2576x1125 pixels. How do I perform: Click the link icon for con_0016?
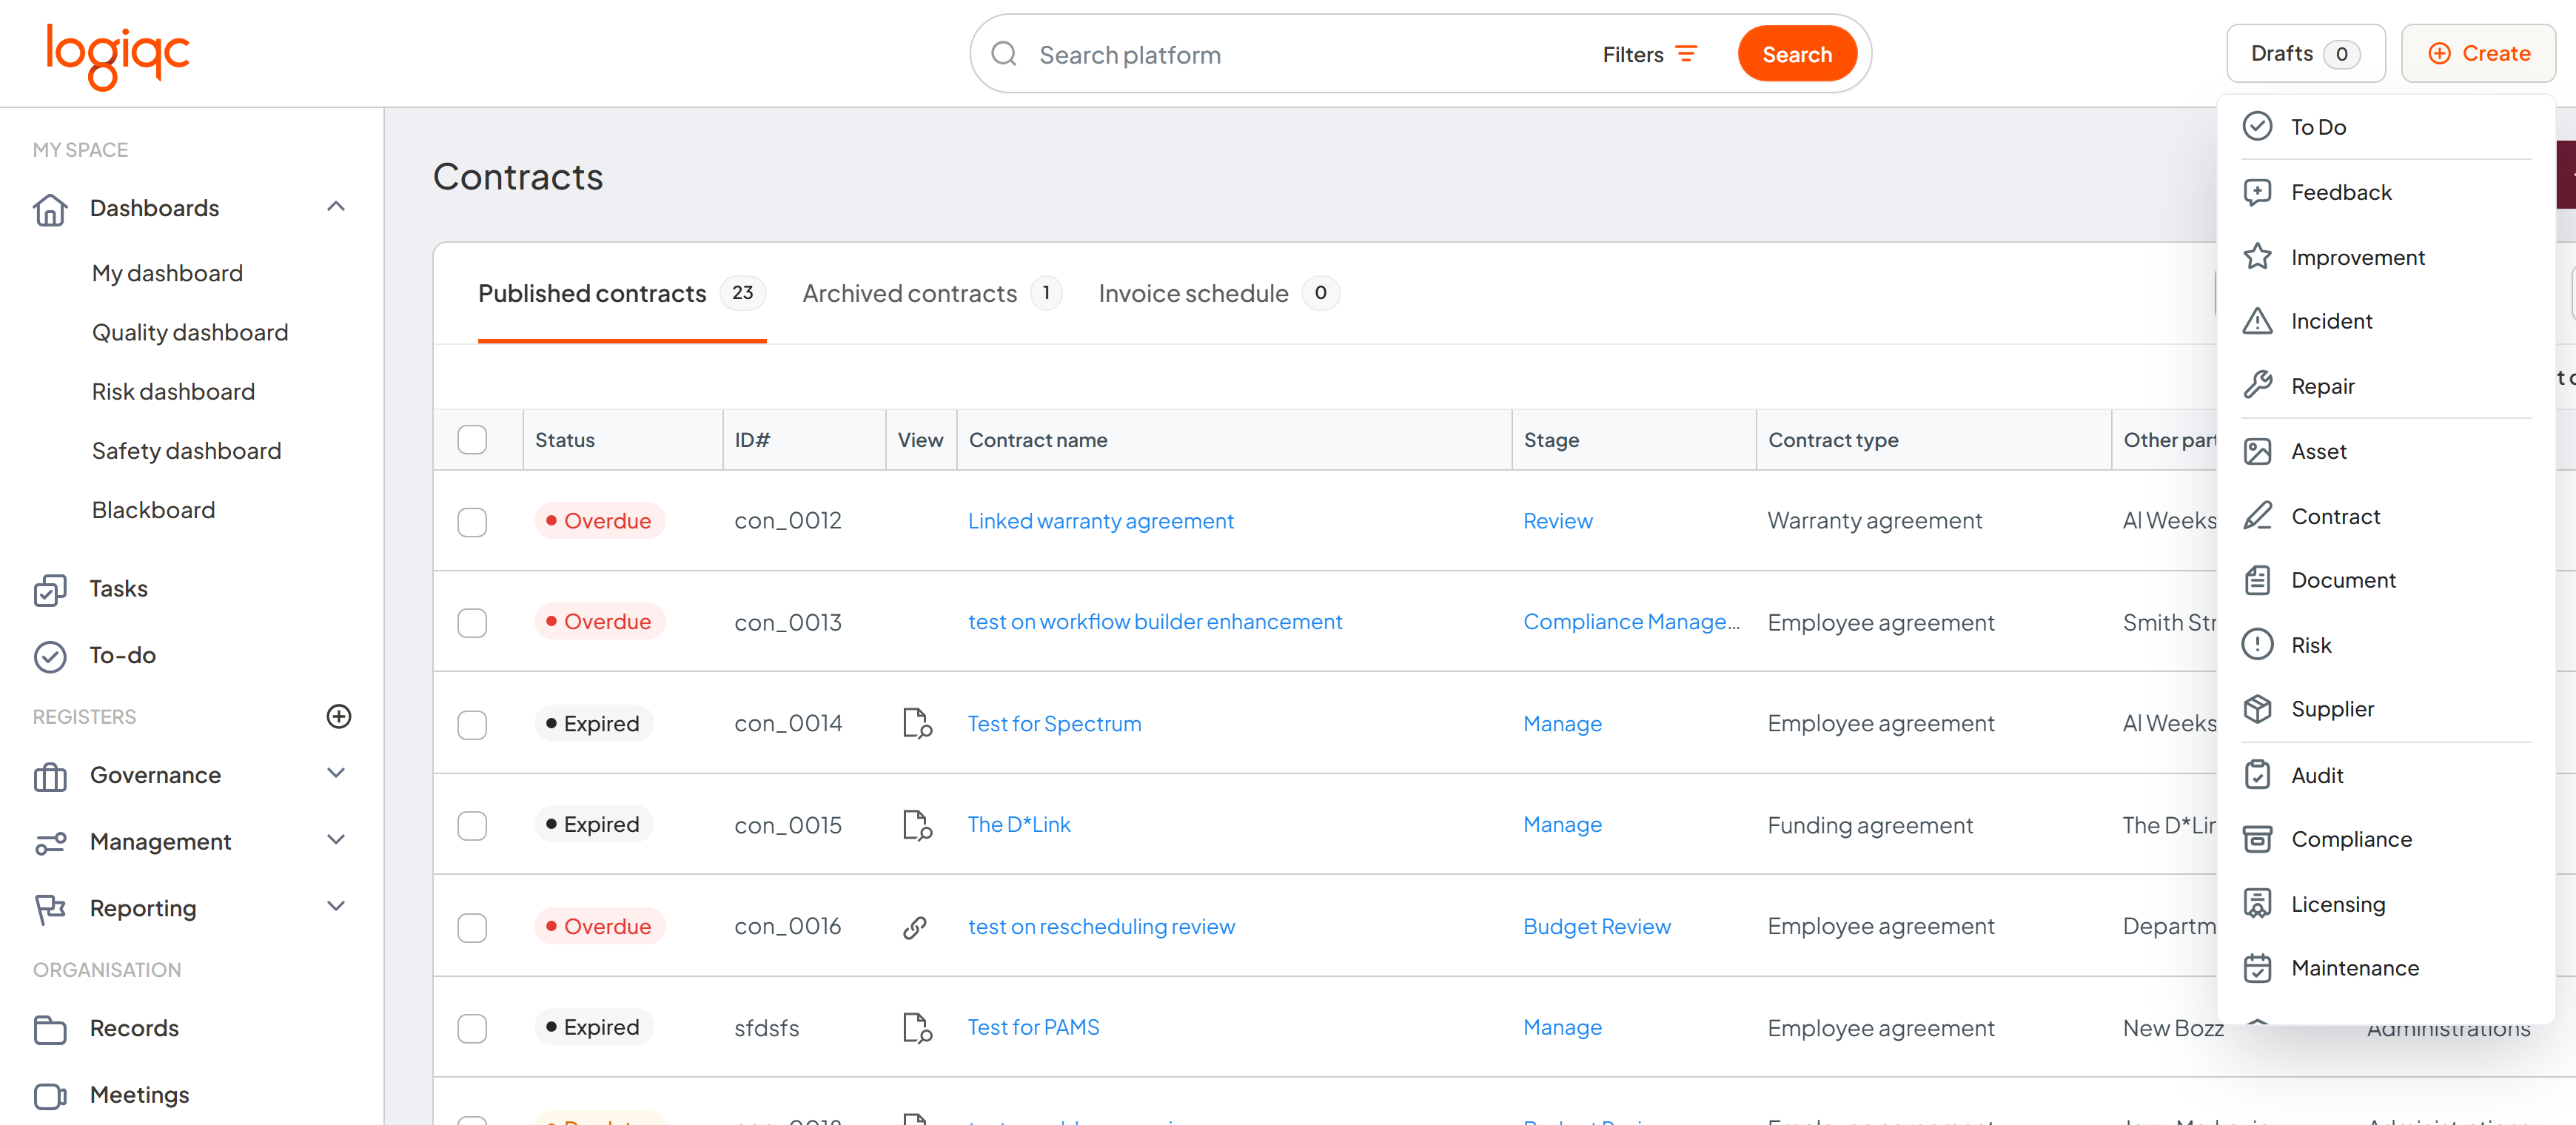click(x=914, y=927)
